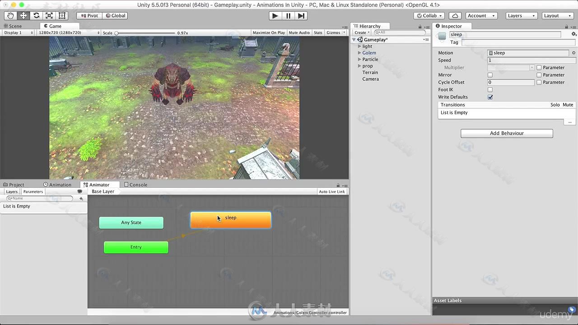The width and height of the screenshot is (578, 325).
Task: Open Hierarchy Create dropdown
Action: 362,32
